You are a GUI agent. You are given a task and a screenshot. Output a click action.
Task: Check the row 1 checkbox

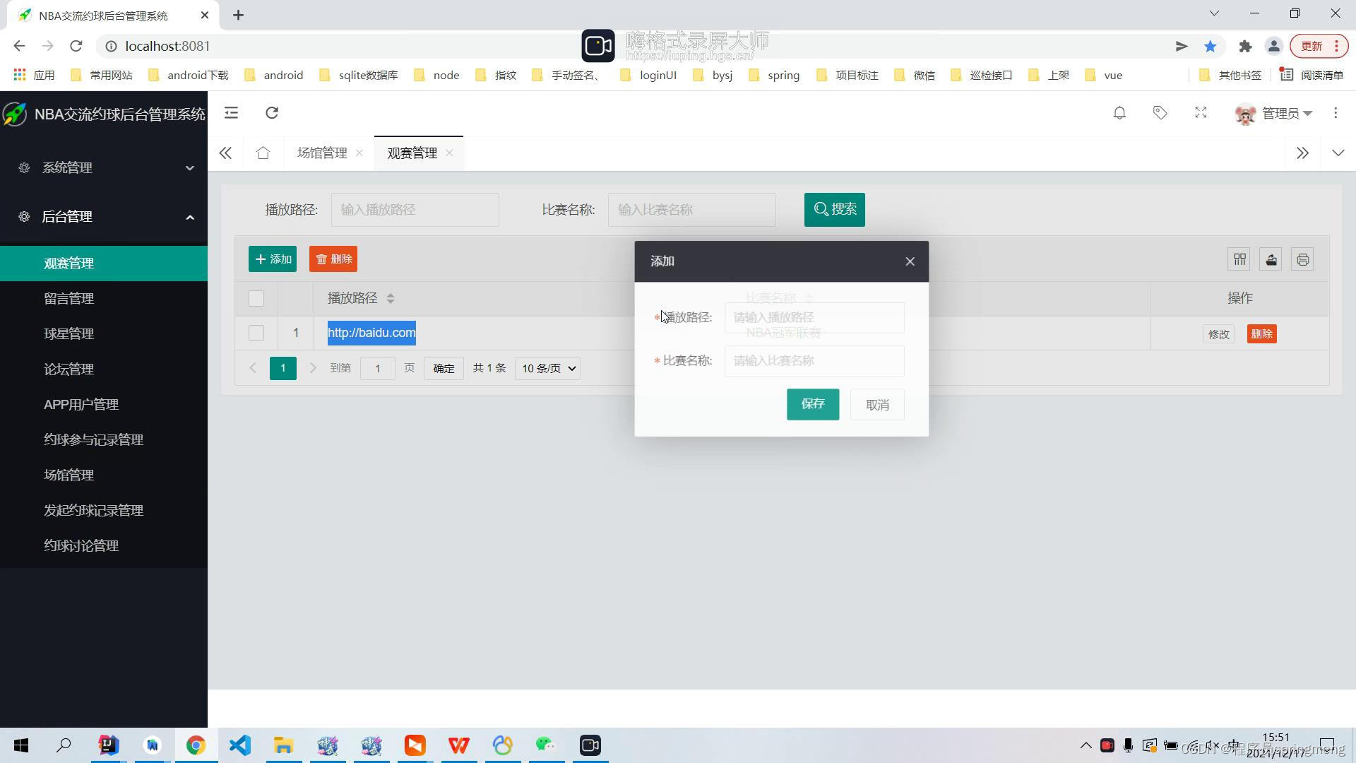coord(256,333)
